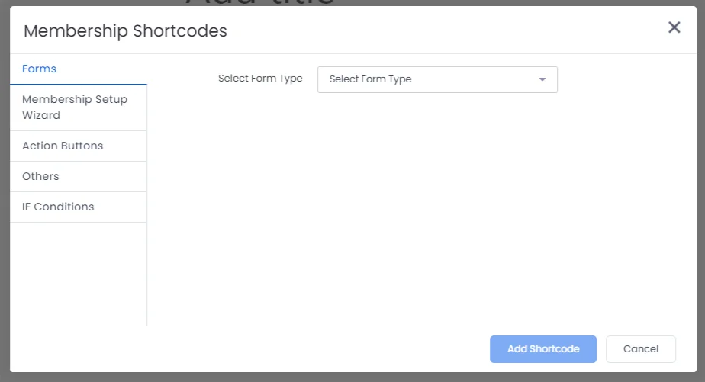The height and width of the screenshot is (382, 705).
Task: Click the Select Form Type field label
Action: pyautogui.click(x=260, y=79)
